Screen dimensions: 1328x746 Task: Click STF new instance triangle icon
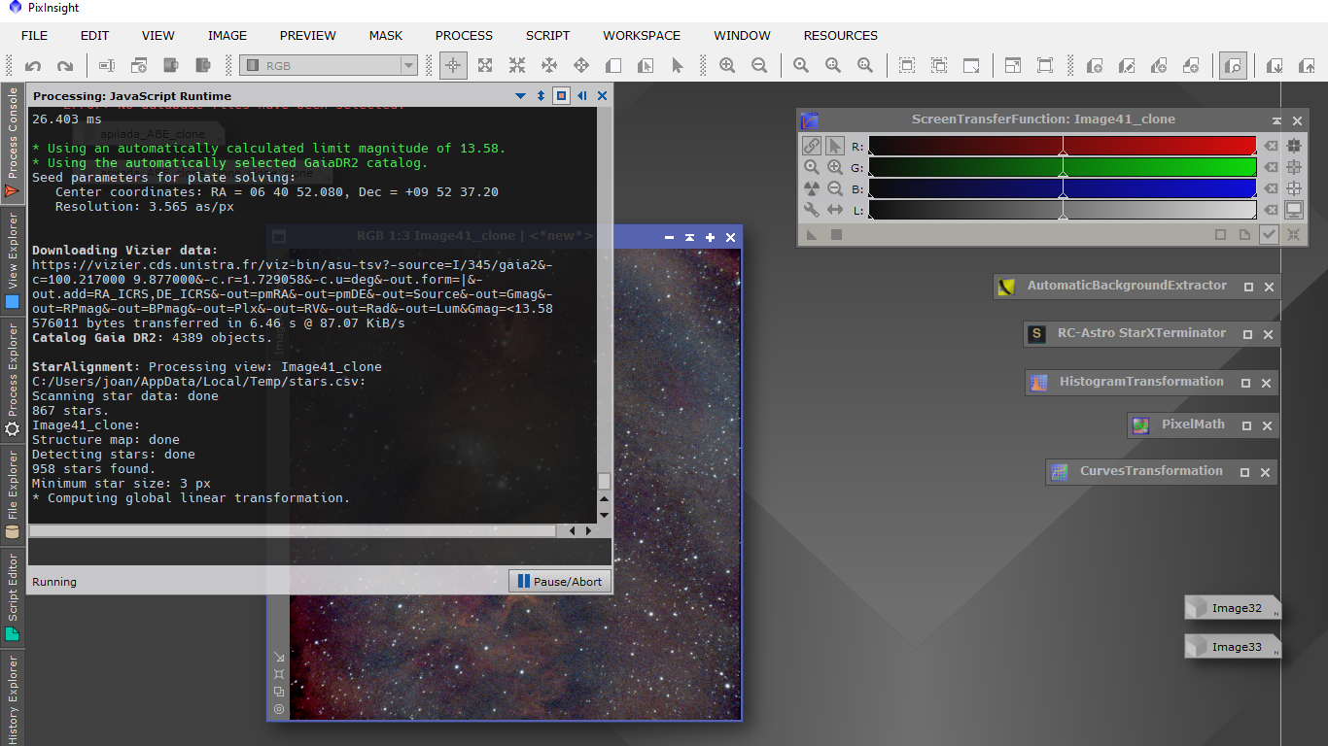click(812, 234)
